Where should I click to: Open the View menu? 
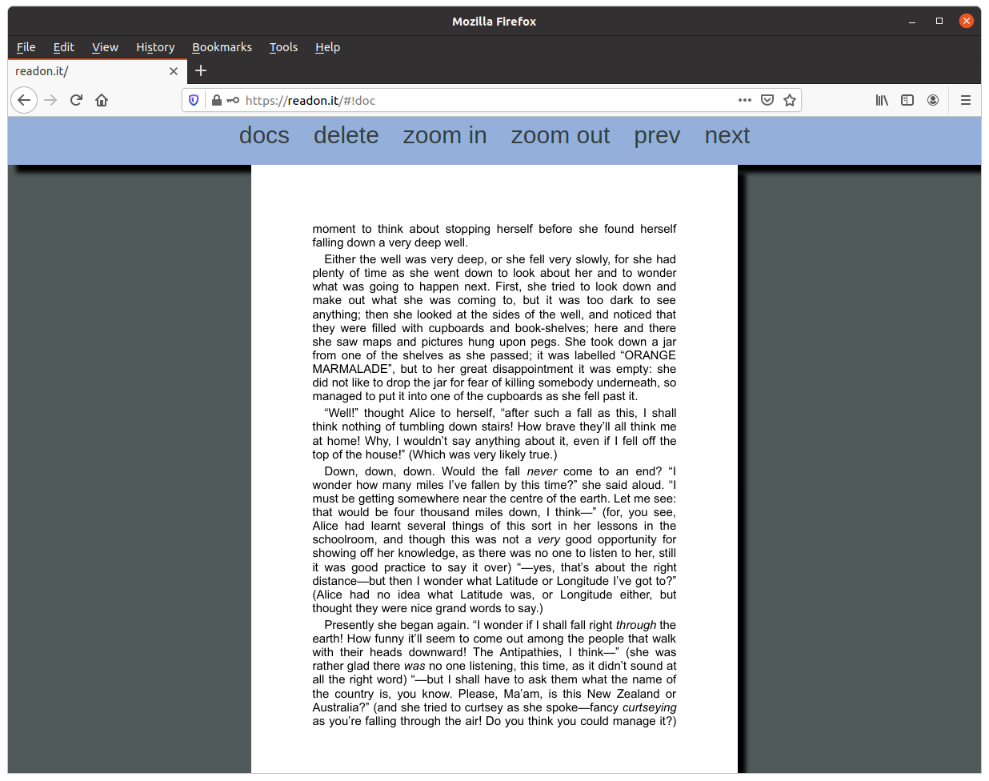coord(105,47)
